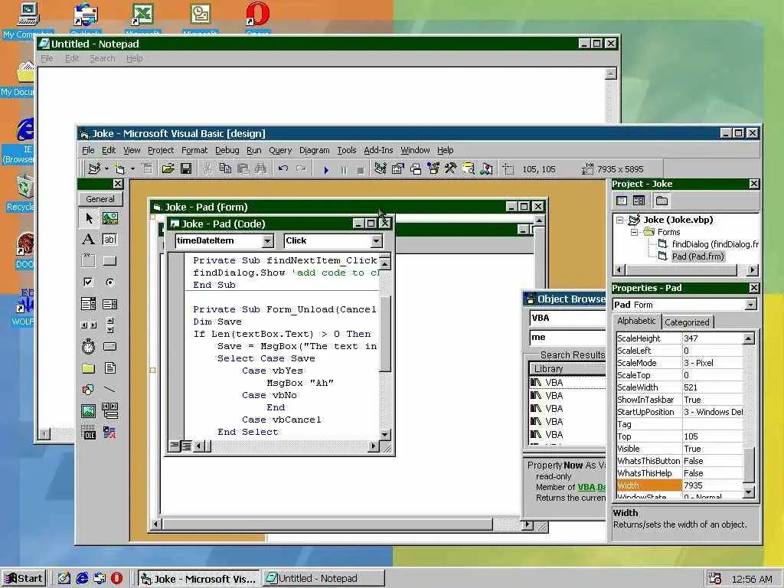Click the Open Project toolbar icon

168,169
